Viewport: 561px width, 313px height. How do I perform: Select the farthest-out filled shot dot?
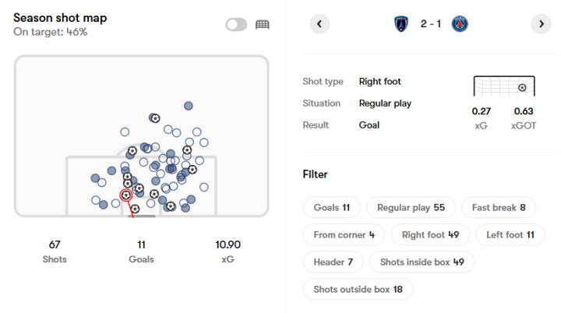click(x=189, y=106)
